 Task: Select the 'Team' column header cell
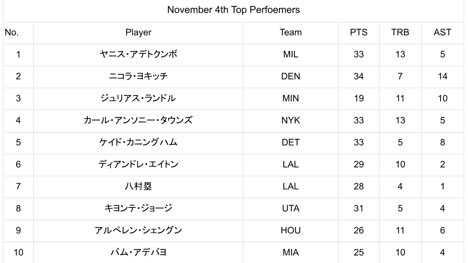click(x=291, y=33)
